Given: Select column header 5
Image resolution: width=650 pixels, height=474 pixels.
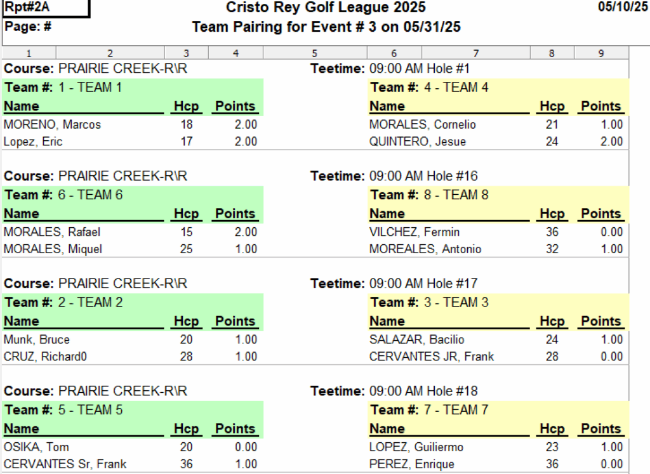Looking at the screenshot, I should [x=315, y=53].
